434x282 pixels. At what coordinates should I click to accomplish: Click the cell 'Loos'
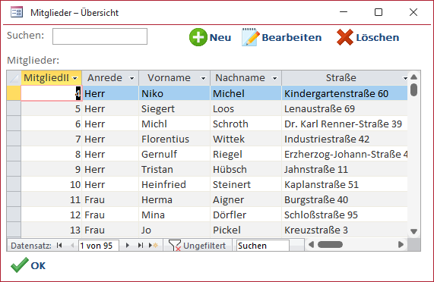(x=246, y=108)
